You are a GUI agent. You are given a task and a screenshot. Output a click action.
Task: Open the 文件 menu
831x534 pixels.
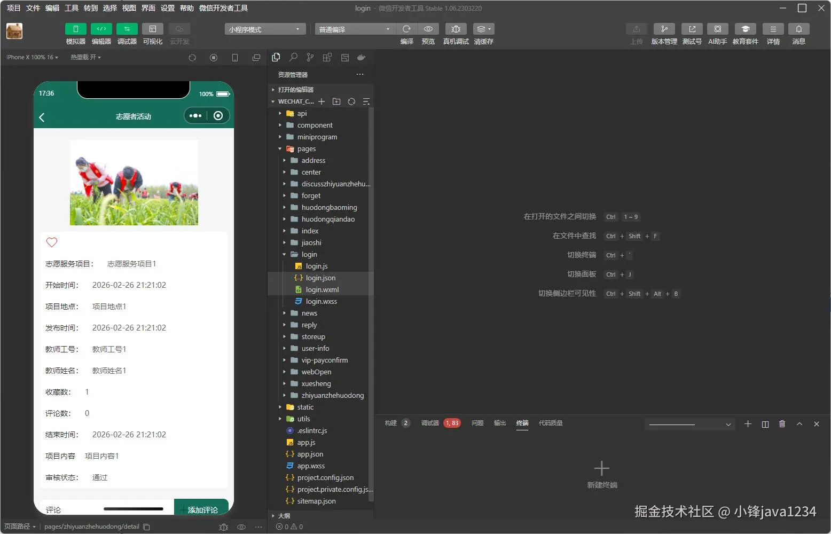coord(33,8)
